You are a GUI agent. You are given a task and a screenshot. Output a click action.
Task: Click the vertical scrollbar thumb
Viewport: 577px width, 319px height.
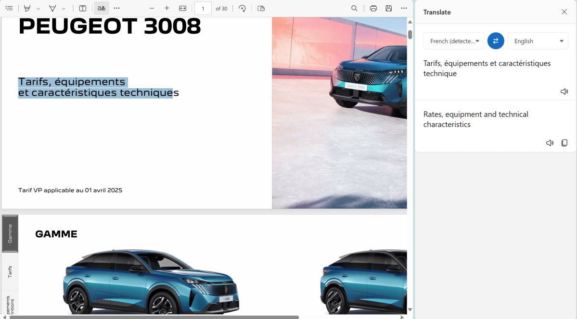tap(410, 34)
